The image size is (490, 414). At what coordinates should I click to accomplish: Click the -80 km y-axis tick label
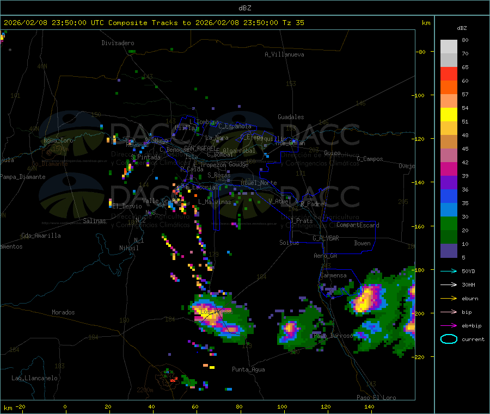pyautogui.click(x=421, y=52)
